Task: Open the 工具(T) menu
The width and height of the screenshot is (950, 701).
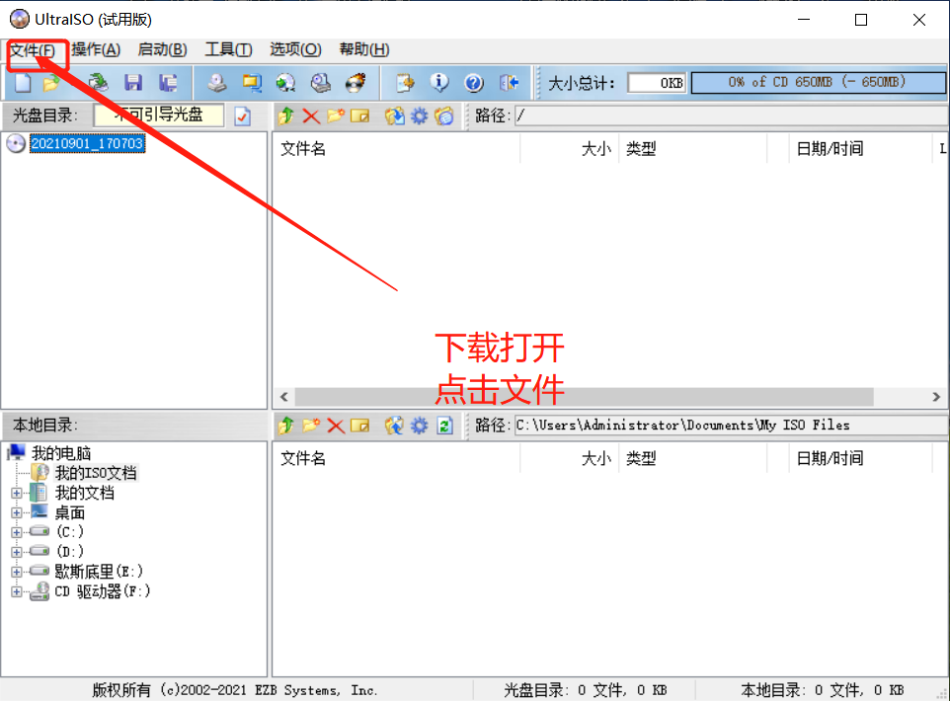Action: [x=228, y=49]
